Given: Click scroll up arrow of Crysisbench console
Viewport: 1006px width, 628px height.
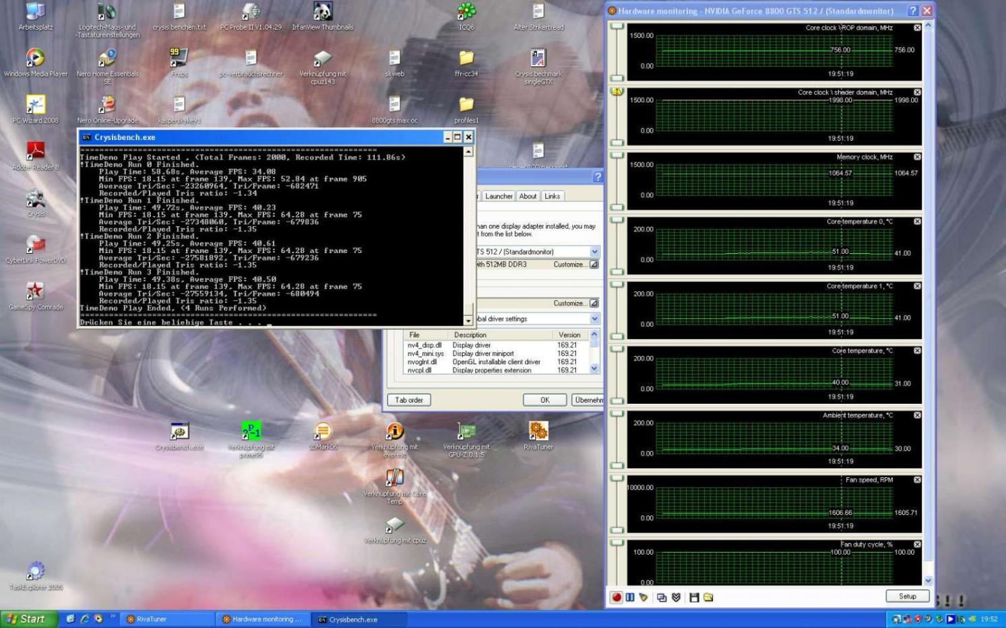Looking at the screenshot, I should pos(468,152).
